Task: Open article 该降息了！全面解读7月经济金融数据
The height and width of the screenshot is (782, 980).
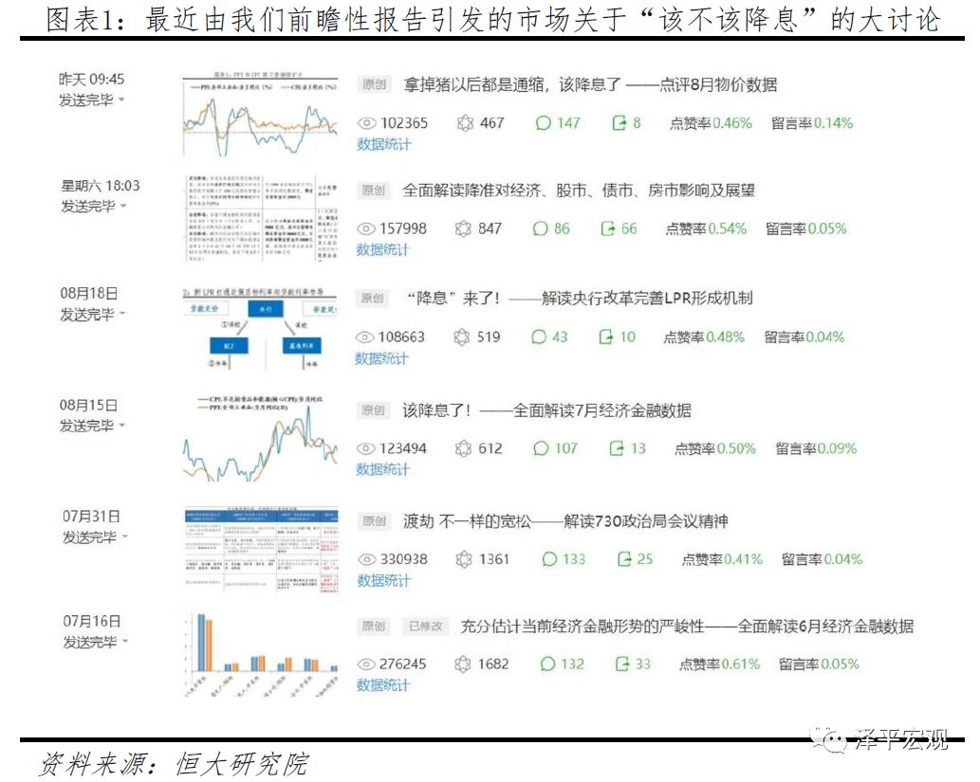Action: tap(546, 410)
